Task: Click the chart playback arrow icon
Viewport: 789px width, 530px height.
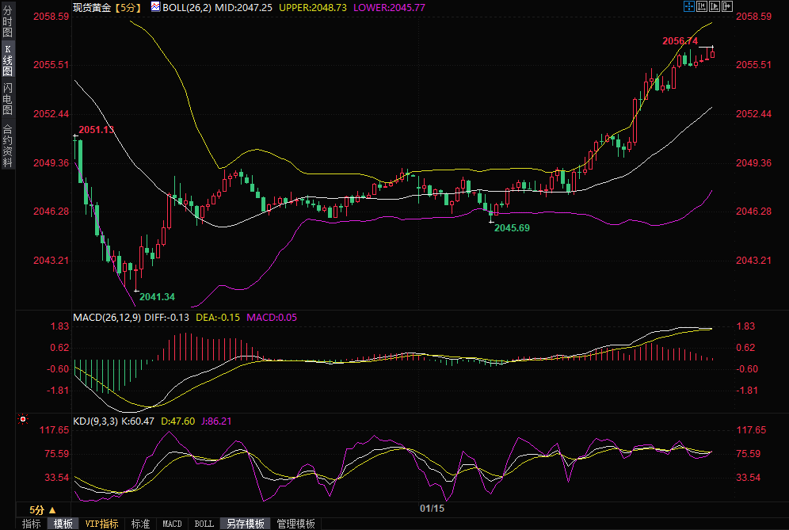Action: [x=714, y=6]
